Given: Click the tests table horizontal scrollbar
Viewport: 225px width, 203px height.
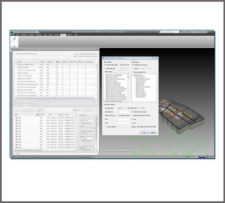Looking at the screenshot, I should coord(55,98).
